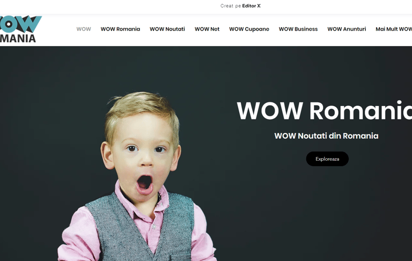Open WOW Anunturi section

(x=347, y=29)
